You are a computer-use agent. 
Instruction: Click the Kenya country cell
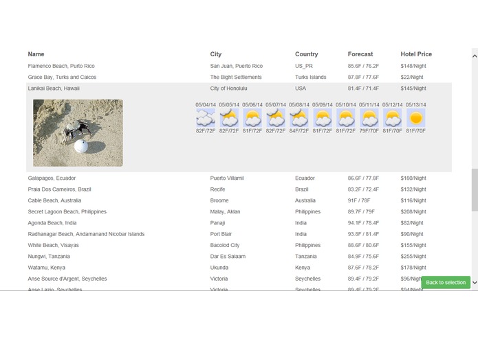pyautogui.click(x=303, y=268)
